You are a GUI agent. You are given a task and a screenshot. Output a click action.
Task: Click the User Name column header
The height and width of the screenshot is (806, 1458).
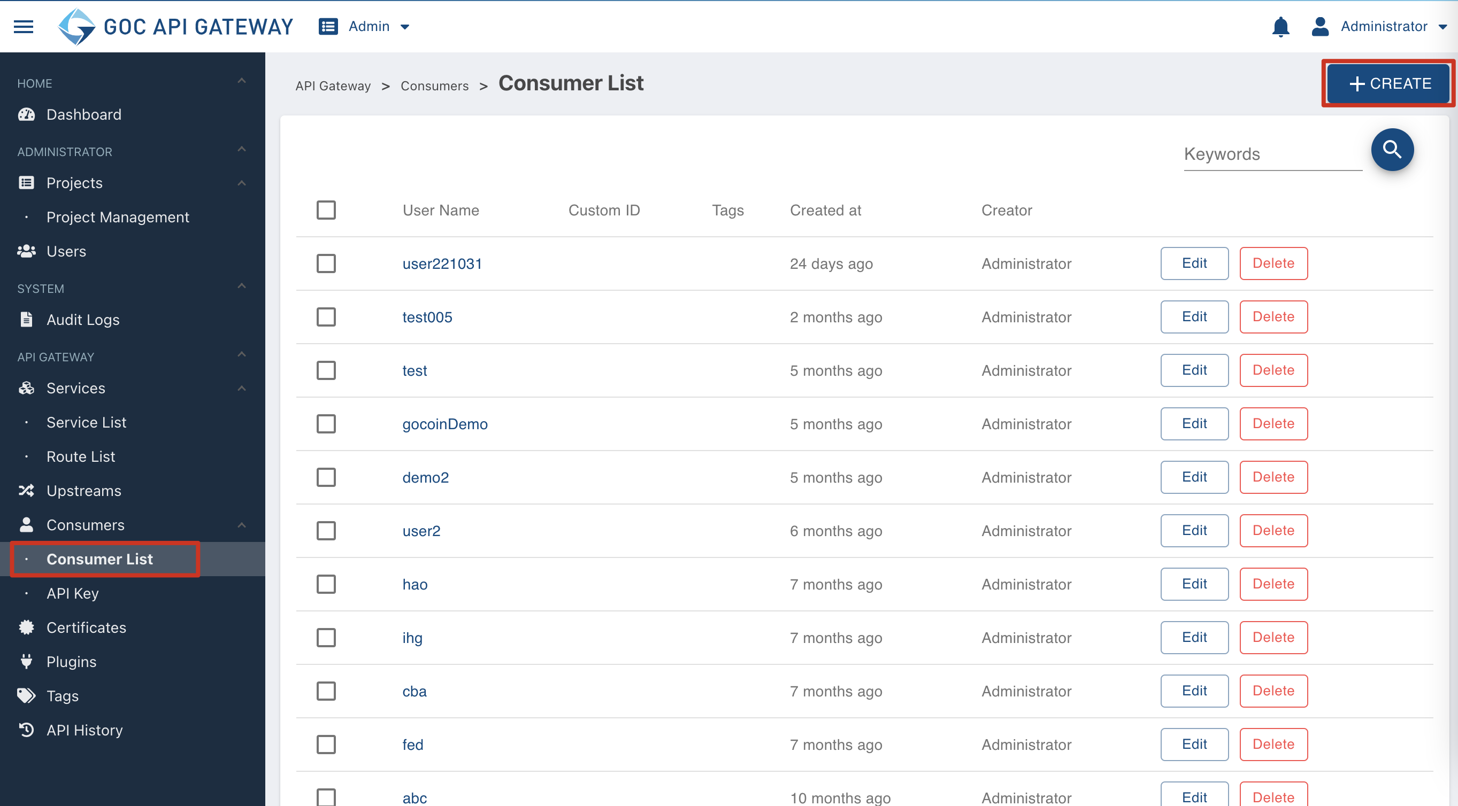point(440,211)
